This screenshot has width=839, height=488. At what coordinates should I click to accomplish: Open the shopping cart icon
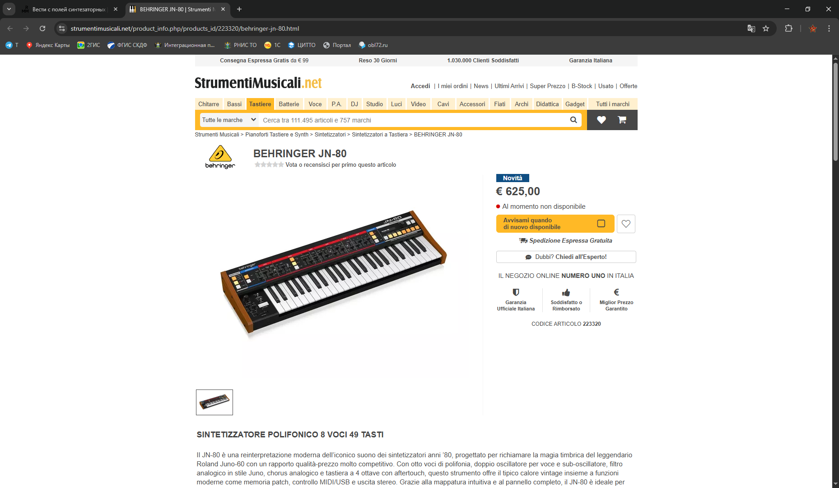coord(622,120)
